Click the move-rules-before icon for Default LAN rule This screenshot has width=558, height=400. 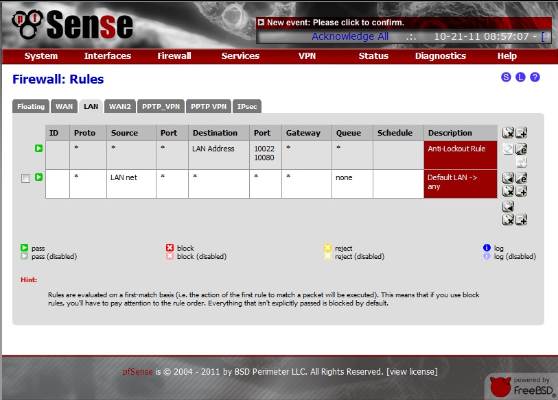508,177
